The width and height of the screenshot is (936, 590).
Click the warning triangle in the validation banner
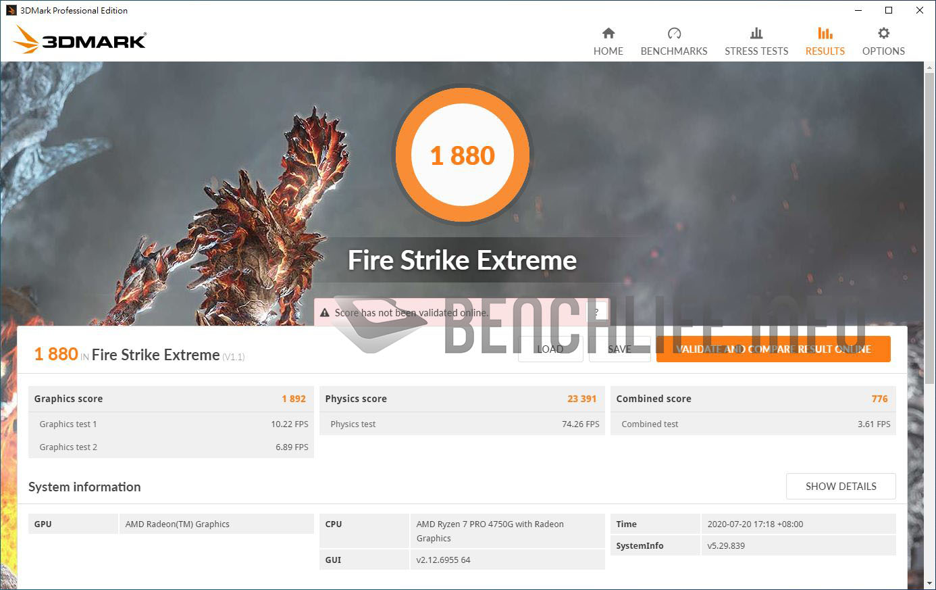click(x=326, y=312)
